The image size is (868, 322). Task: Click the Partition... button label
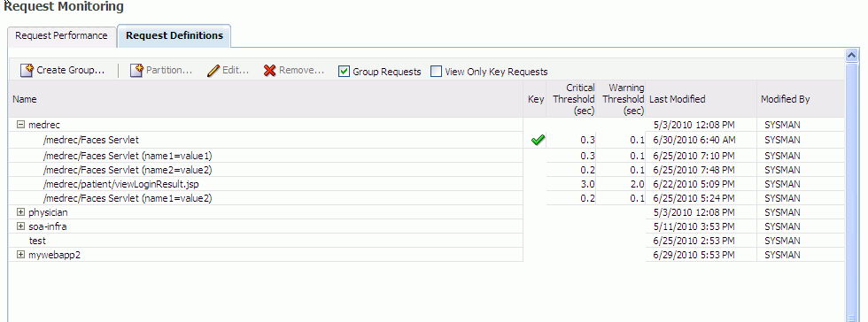(x=169, y=71)
